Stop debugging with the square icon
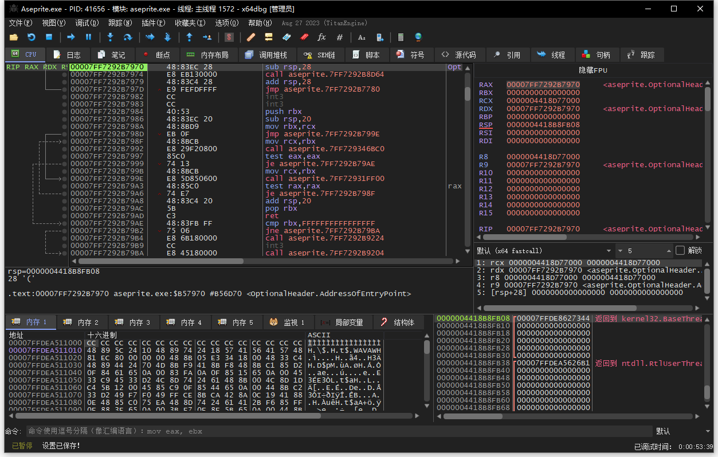 click(49, 37)
